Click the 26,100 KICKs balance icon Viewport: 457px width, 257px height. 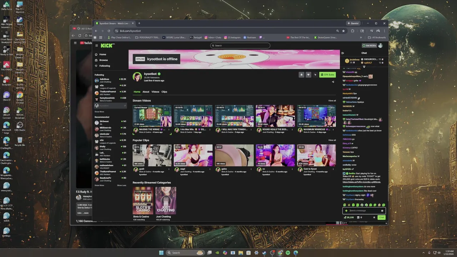(348, 217)
